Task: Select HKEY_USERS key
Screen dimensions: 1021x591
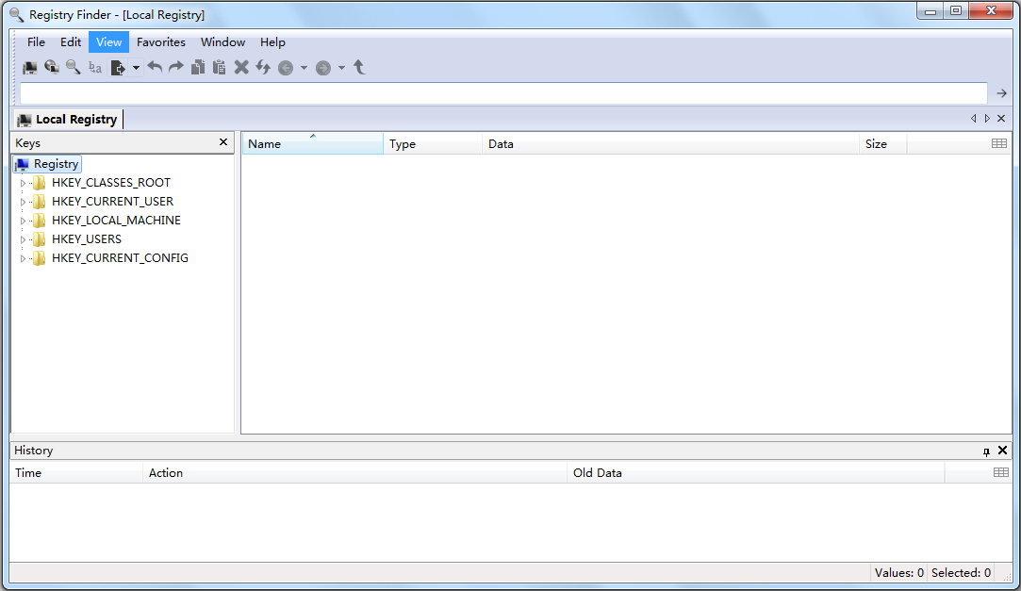Action: click(x=87, y=239)
